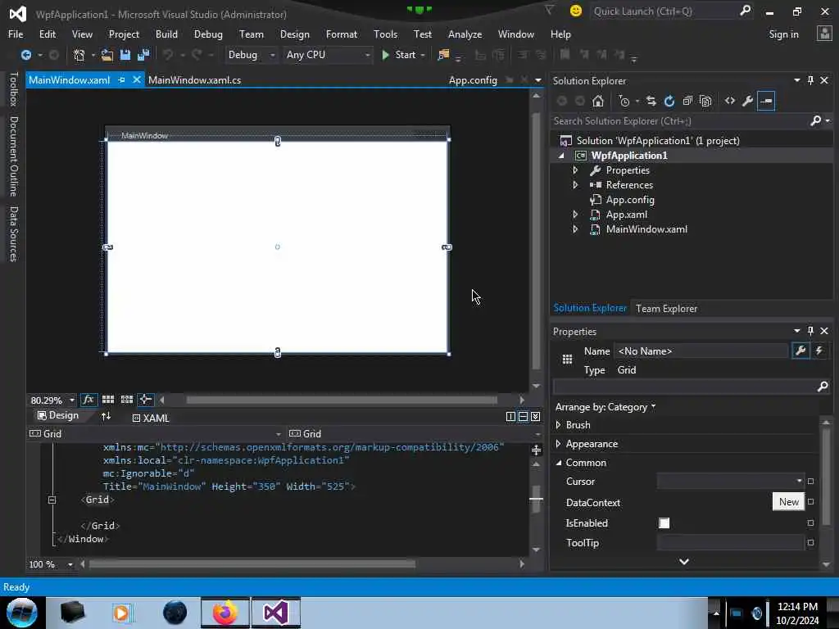Click the swap panes arrows icon
Screen dimensions: 839x629
[106, 416]
